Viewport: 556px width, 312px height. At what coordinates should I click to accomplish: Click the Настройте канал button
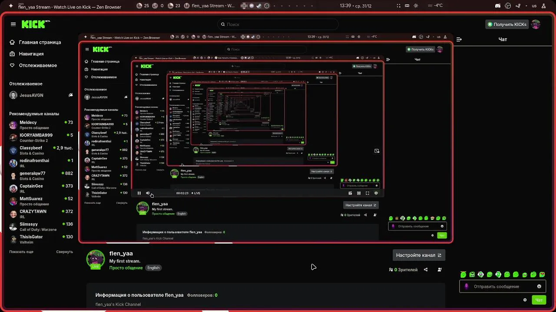[x=419, y=255]
